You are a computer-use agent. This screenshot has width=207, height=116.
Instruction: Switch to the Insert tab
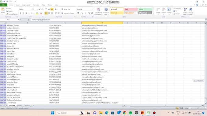[18, 5]
